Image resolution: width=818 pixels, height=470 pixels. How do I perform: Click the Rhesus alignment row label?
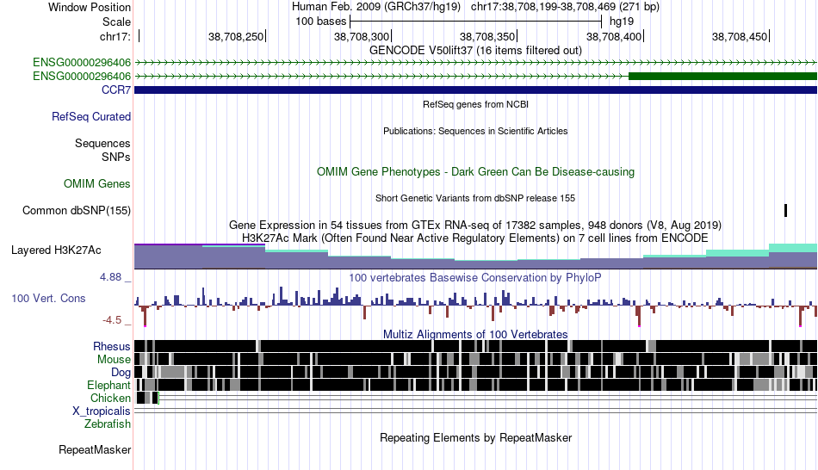[112, 346]
